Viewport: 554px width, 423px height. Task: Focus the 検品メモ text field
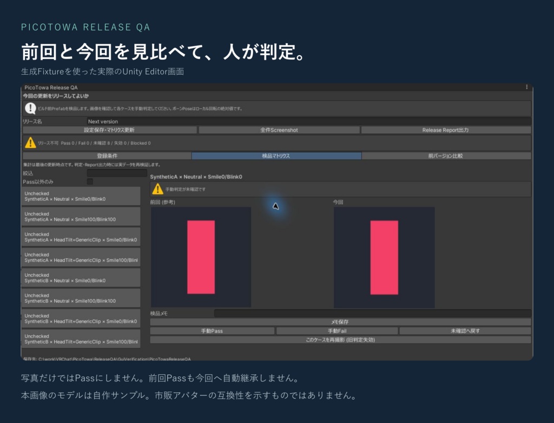click(372, 313)
